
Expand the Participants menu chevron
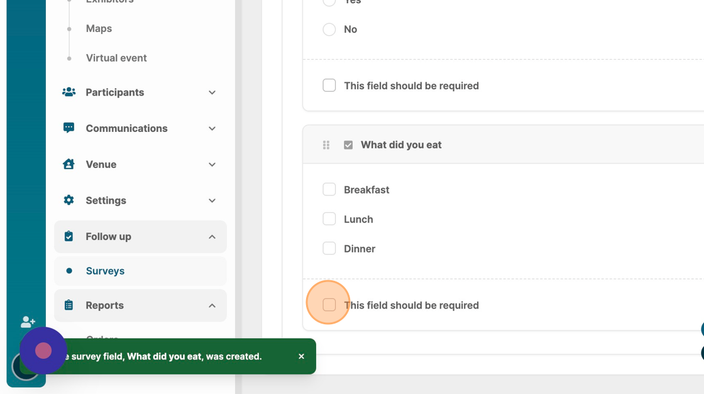(212, 92)
